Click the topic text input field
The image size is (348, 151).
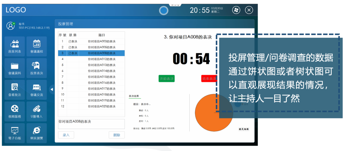pyautogui.click(x=91, y=124)
